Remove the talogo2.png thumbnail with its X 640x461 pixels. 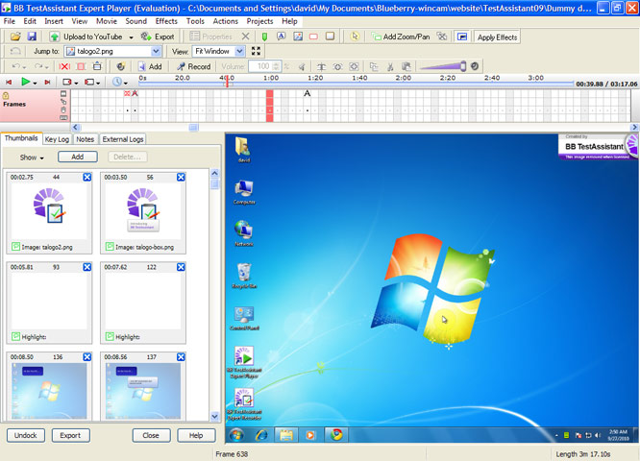tap(87, 178)
